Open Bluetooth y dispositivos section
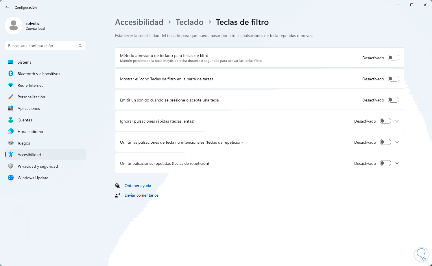 coord(45,74)
